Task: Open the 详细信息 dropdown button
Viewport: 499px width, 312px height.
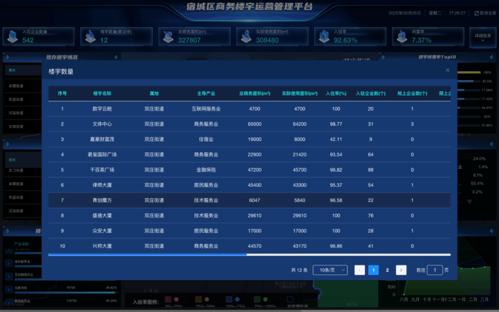Action: [482, 38]
